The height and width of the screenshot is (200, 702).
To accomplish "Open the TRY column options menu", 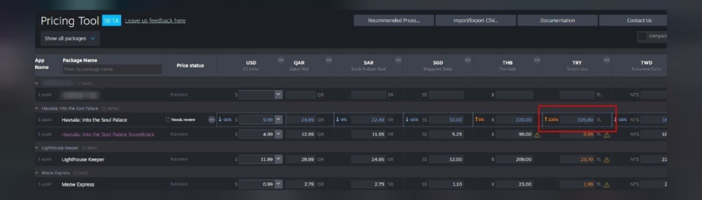I will (x=606, y=60).
